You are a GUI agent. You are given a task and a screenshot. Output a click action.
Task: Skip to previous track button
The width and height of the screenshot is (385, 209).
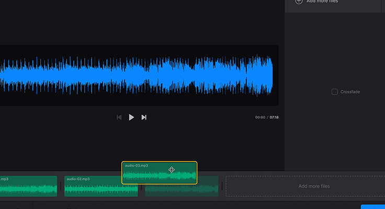click(119, 117)
